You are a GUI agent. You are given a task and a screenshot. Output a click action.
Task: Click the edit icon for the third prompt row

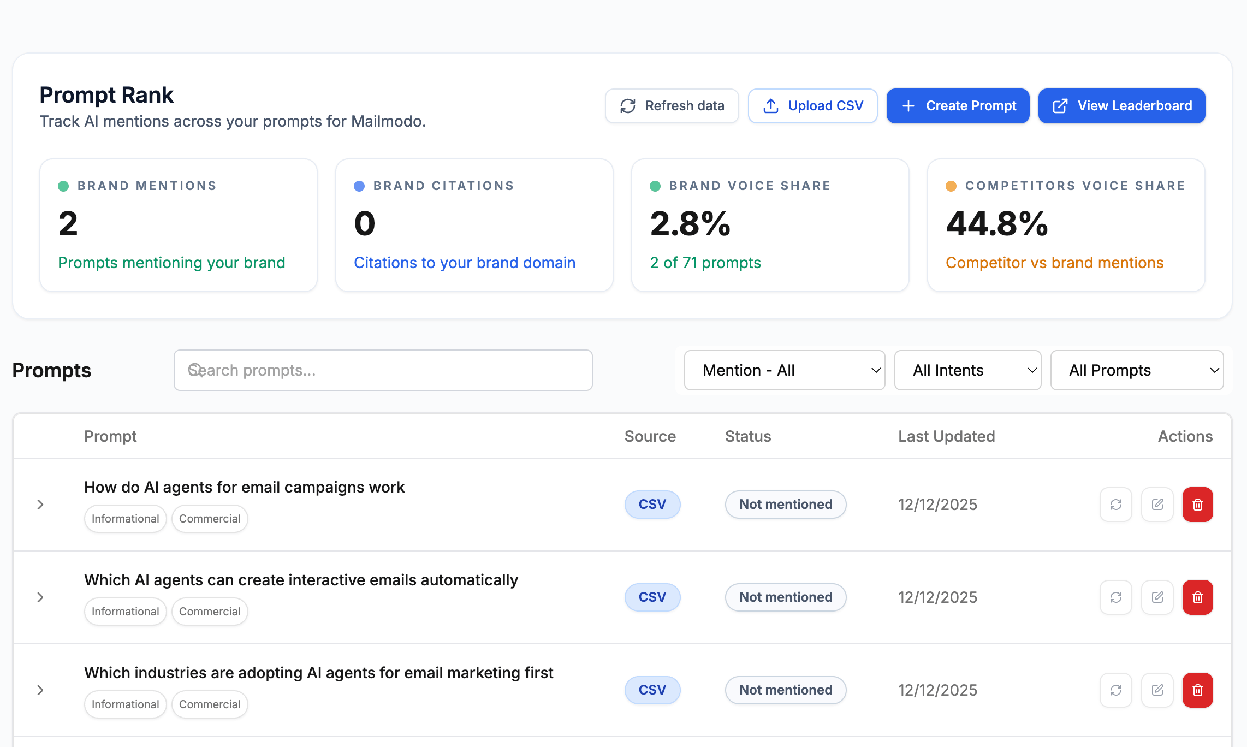tap(1157, 690)
